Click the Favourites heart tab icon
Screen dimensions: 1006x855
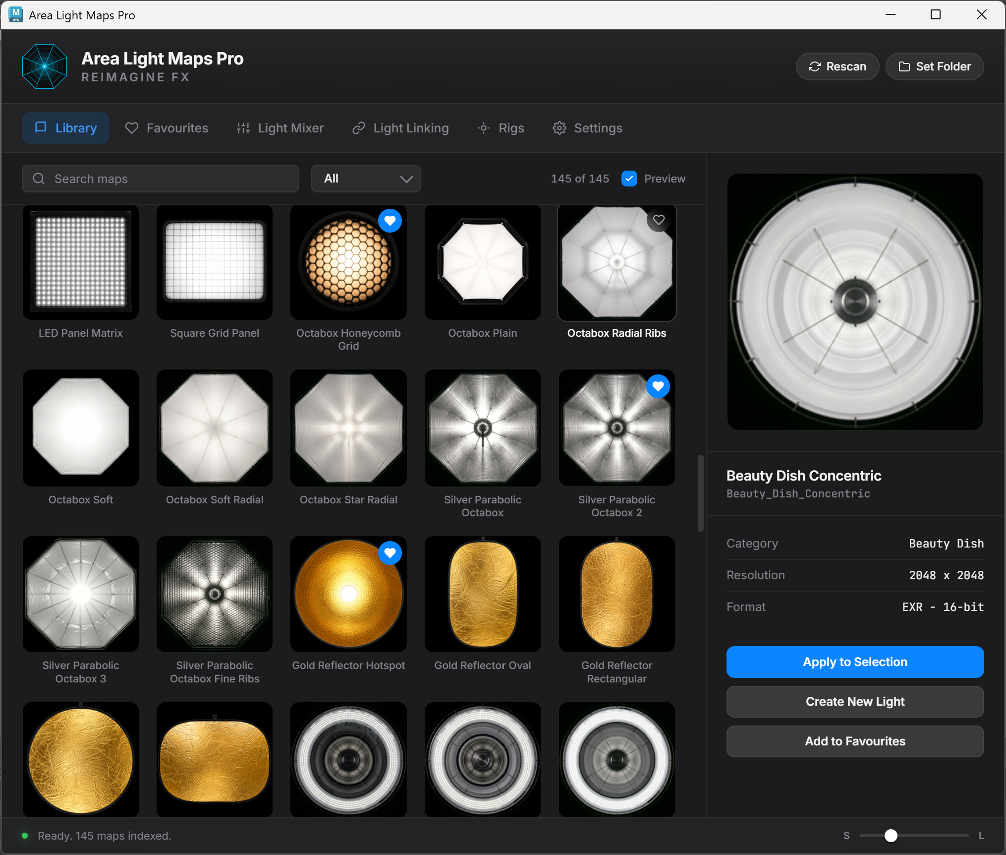(132, 128)
